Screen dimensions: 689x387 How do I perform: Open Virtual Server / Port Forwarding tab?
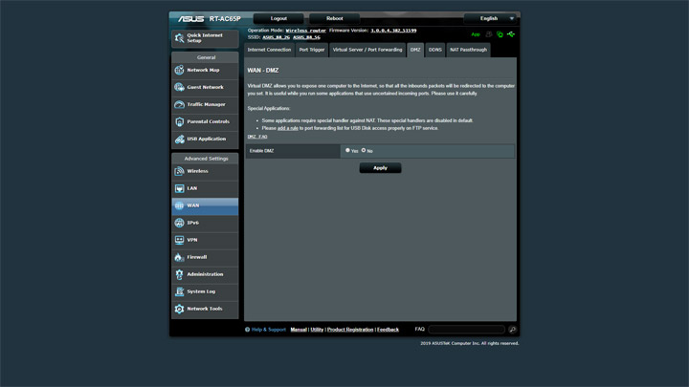click(367, 50)
